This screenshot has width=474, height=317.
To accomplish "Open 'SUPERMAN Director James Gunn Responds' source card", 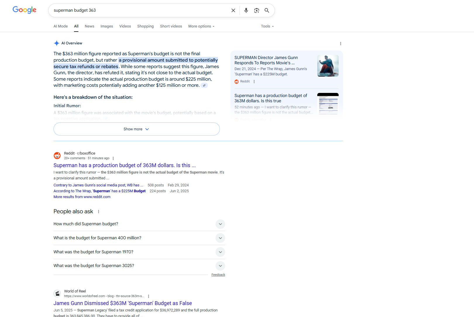I will click(266, 60).
